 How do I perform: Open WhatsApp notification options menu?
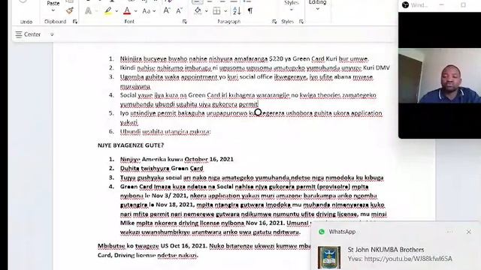point(449,232)
